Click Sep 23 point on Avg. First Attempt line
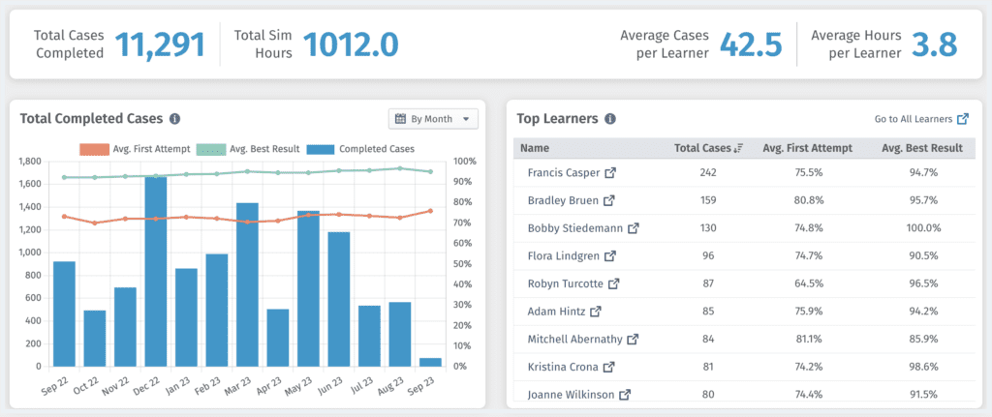The width and height of the screenshot is (992, 417). point(430,211)
